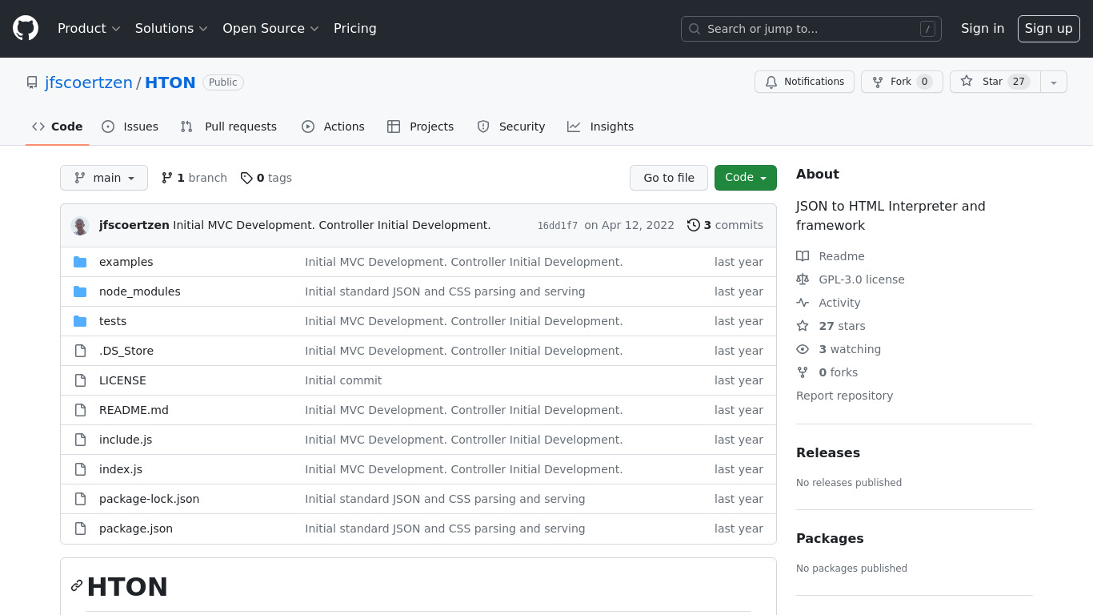Open the Actions tab
Viewport: 1093px width, 615px height.
333,127
